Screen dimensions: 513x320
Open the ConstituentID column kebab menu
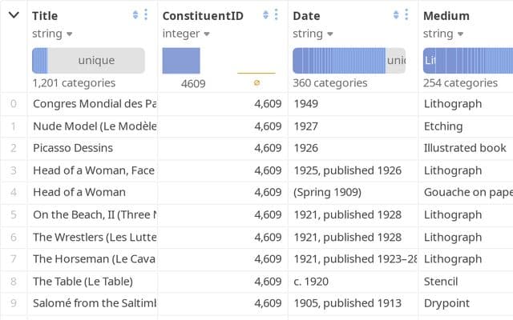[x=276, y=14]
